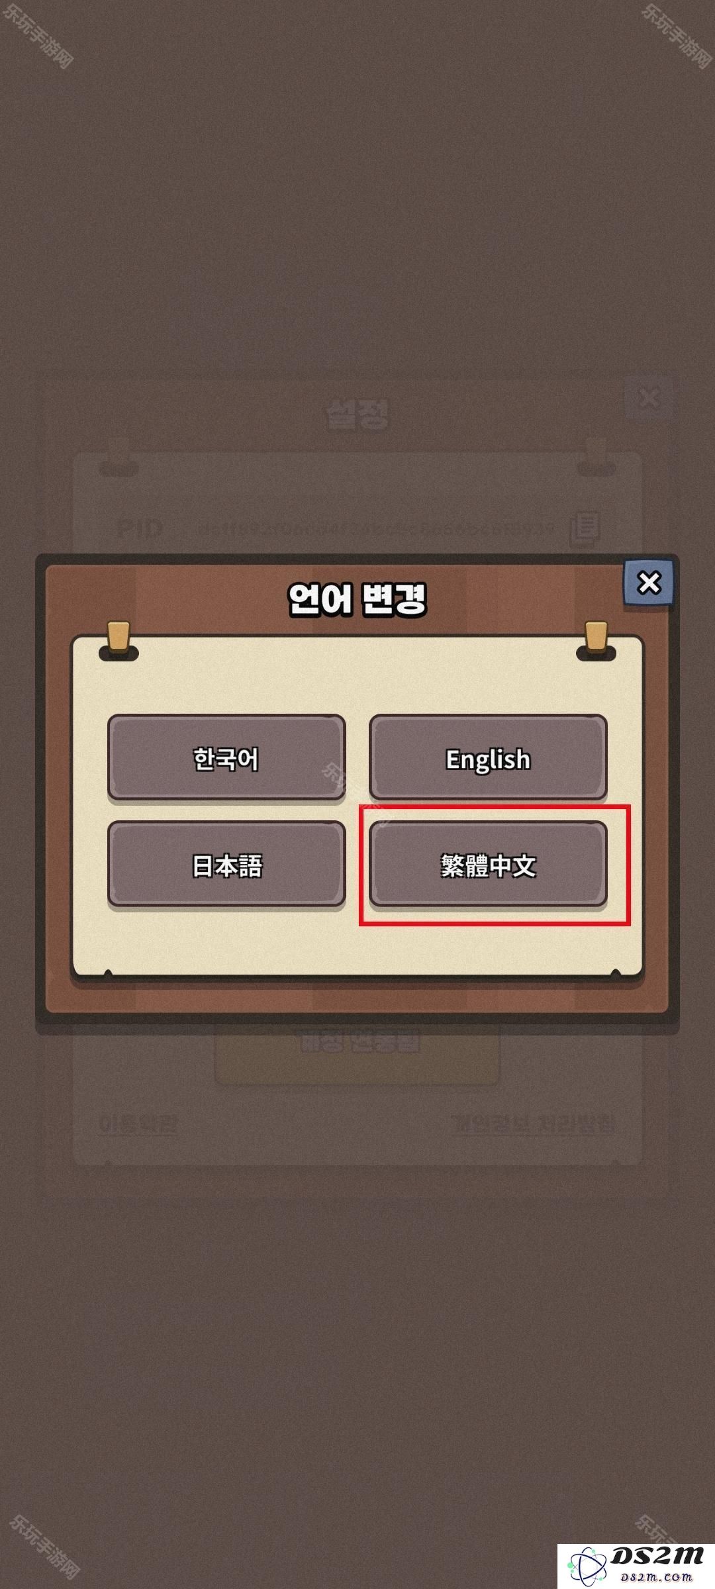This screenshot has width=715, height=1589.
Task: Click the DS2M logo
Action: [x=636, y=1566]
